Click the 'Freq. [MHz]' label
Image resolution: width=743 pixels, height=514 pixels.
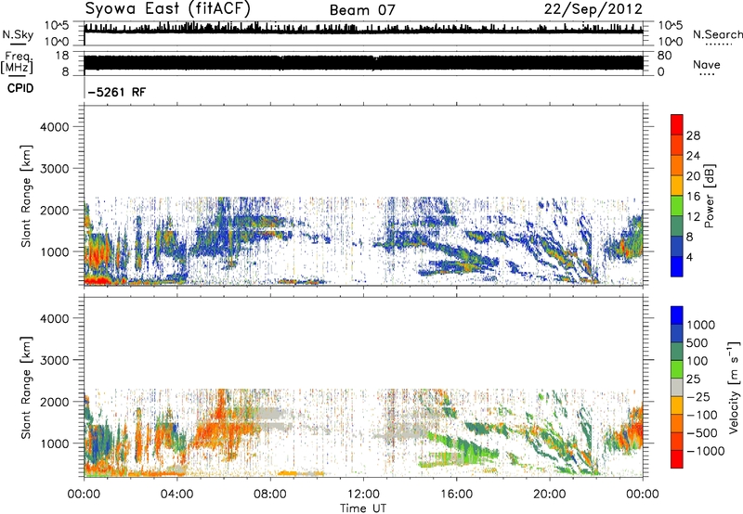18,62
